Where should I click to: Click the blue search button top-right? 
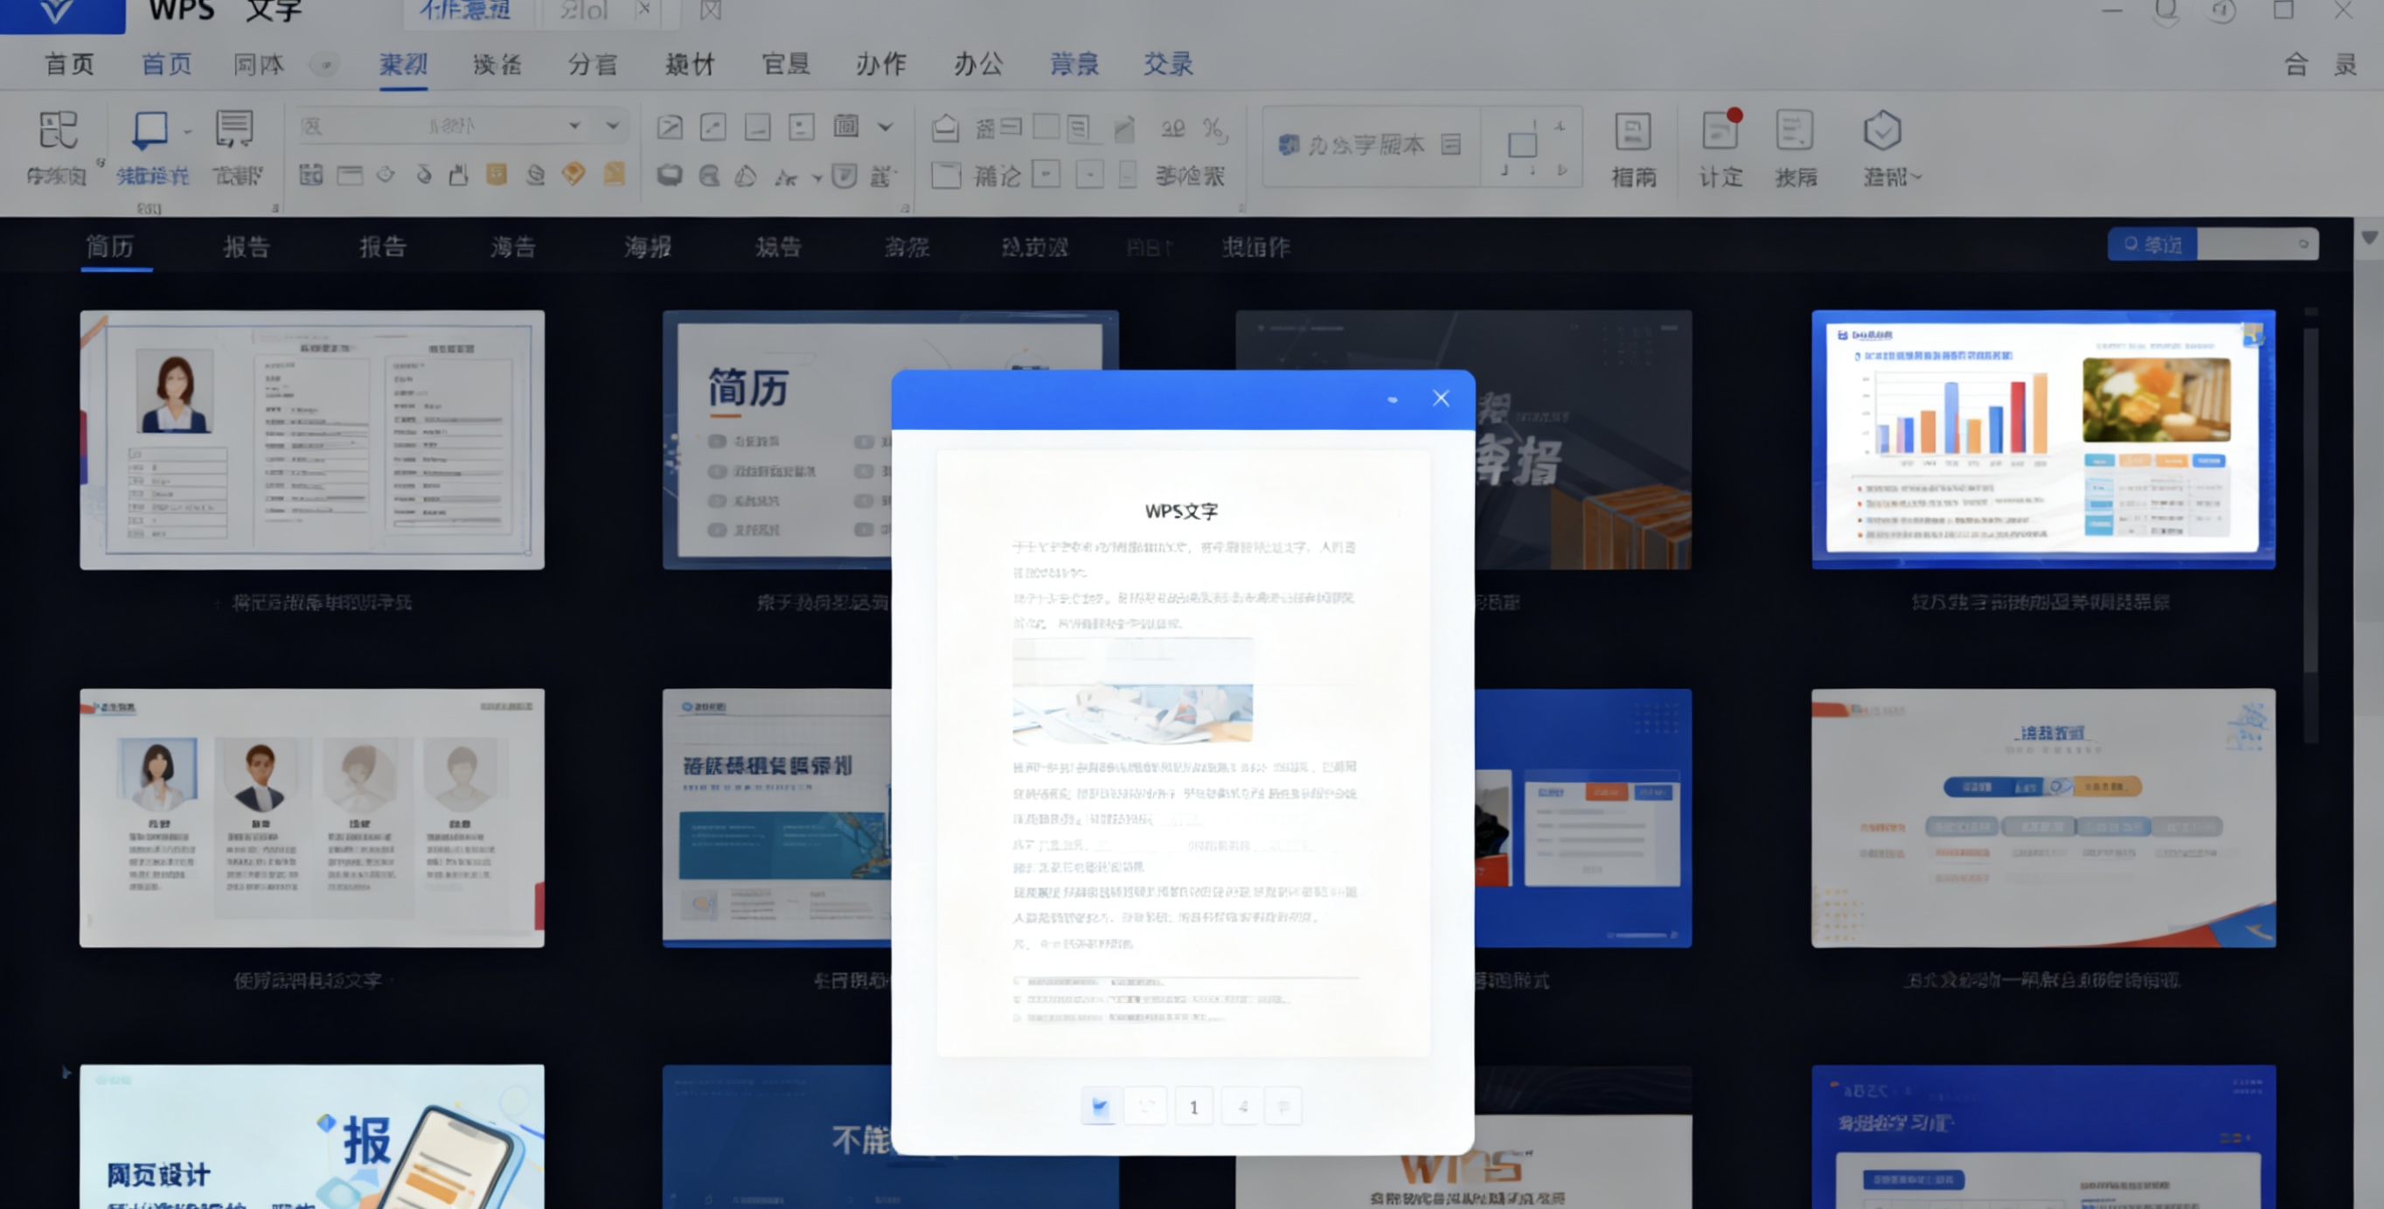pos(2151,245)
